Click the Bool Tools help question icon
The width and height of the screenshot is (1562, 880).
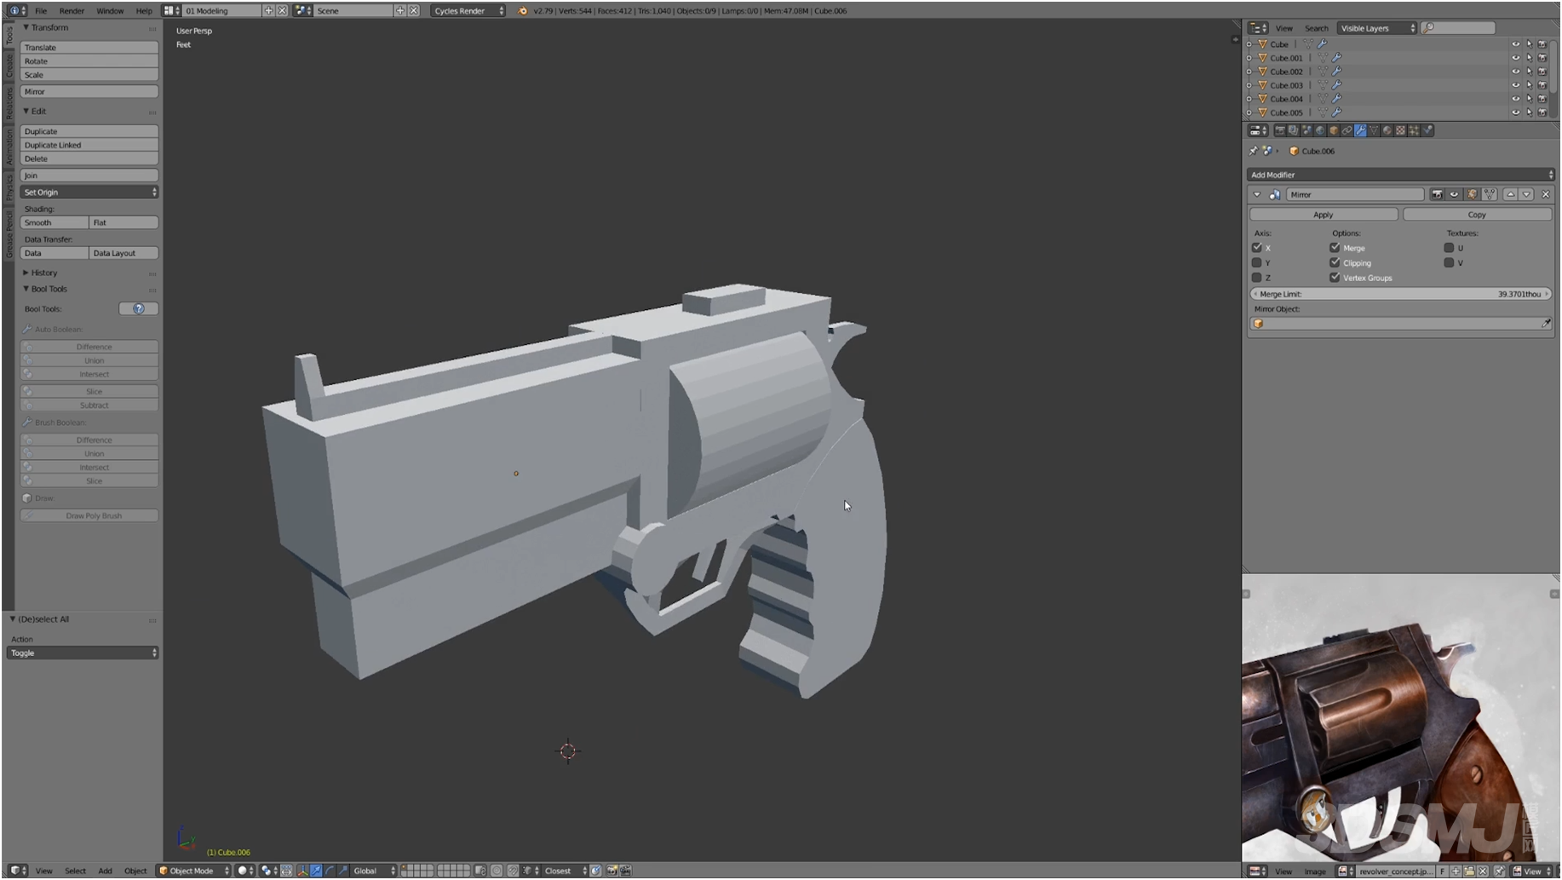[138, 309]
